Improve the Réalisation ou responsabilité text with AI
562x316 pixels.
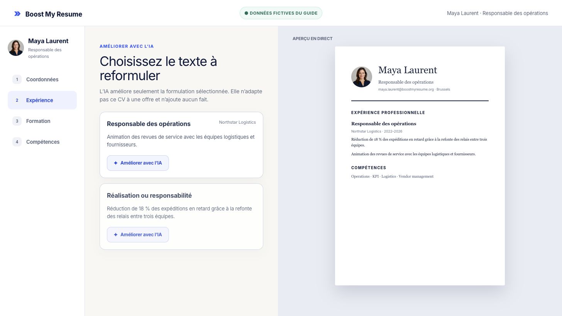(x=138, y=235)
